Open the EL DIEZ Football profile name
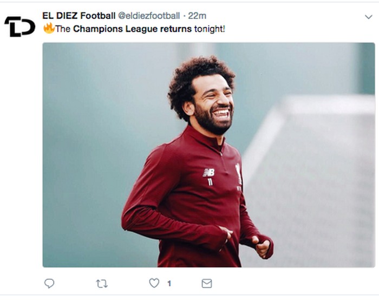Screen dimensions: 379x301 point(79,16)
